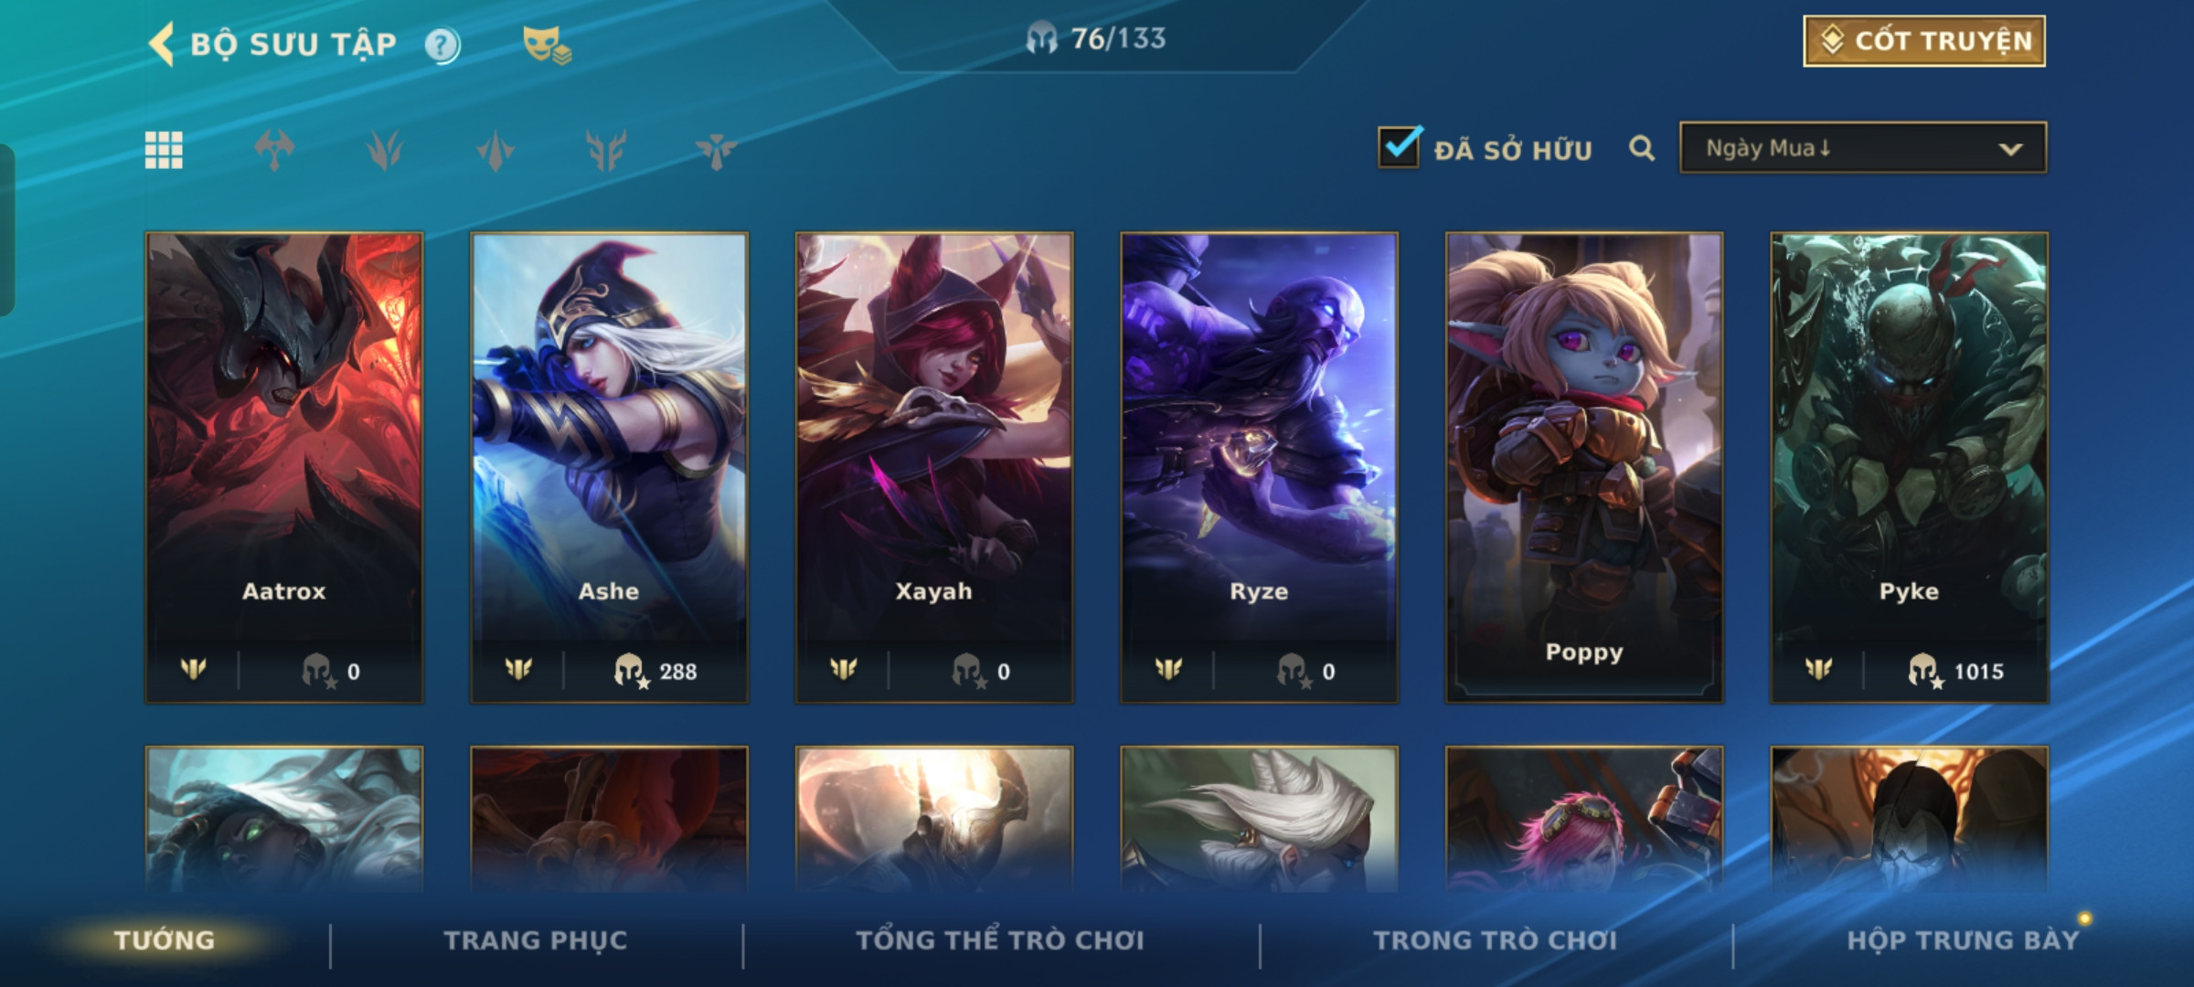Filter by the last winged role icon
The width and height of the screenshot is (2194, 987).
[x=716, y=150]
